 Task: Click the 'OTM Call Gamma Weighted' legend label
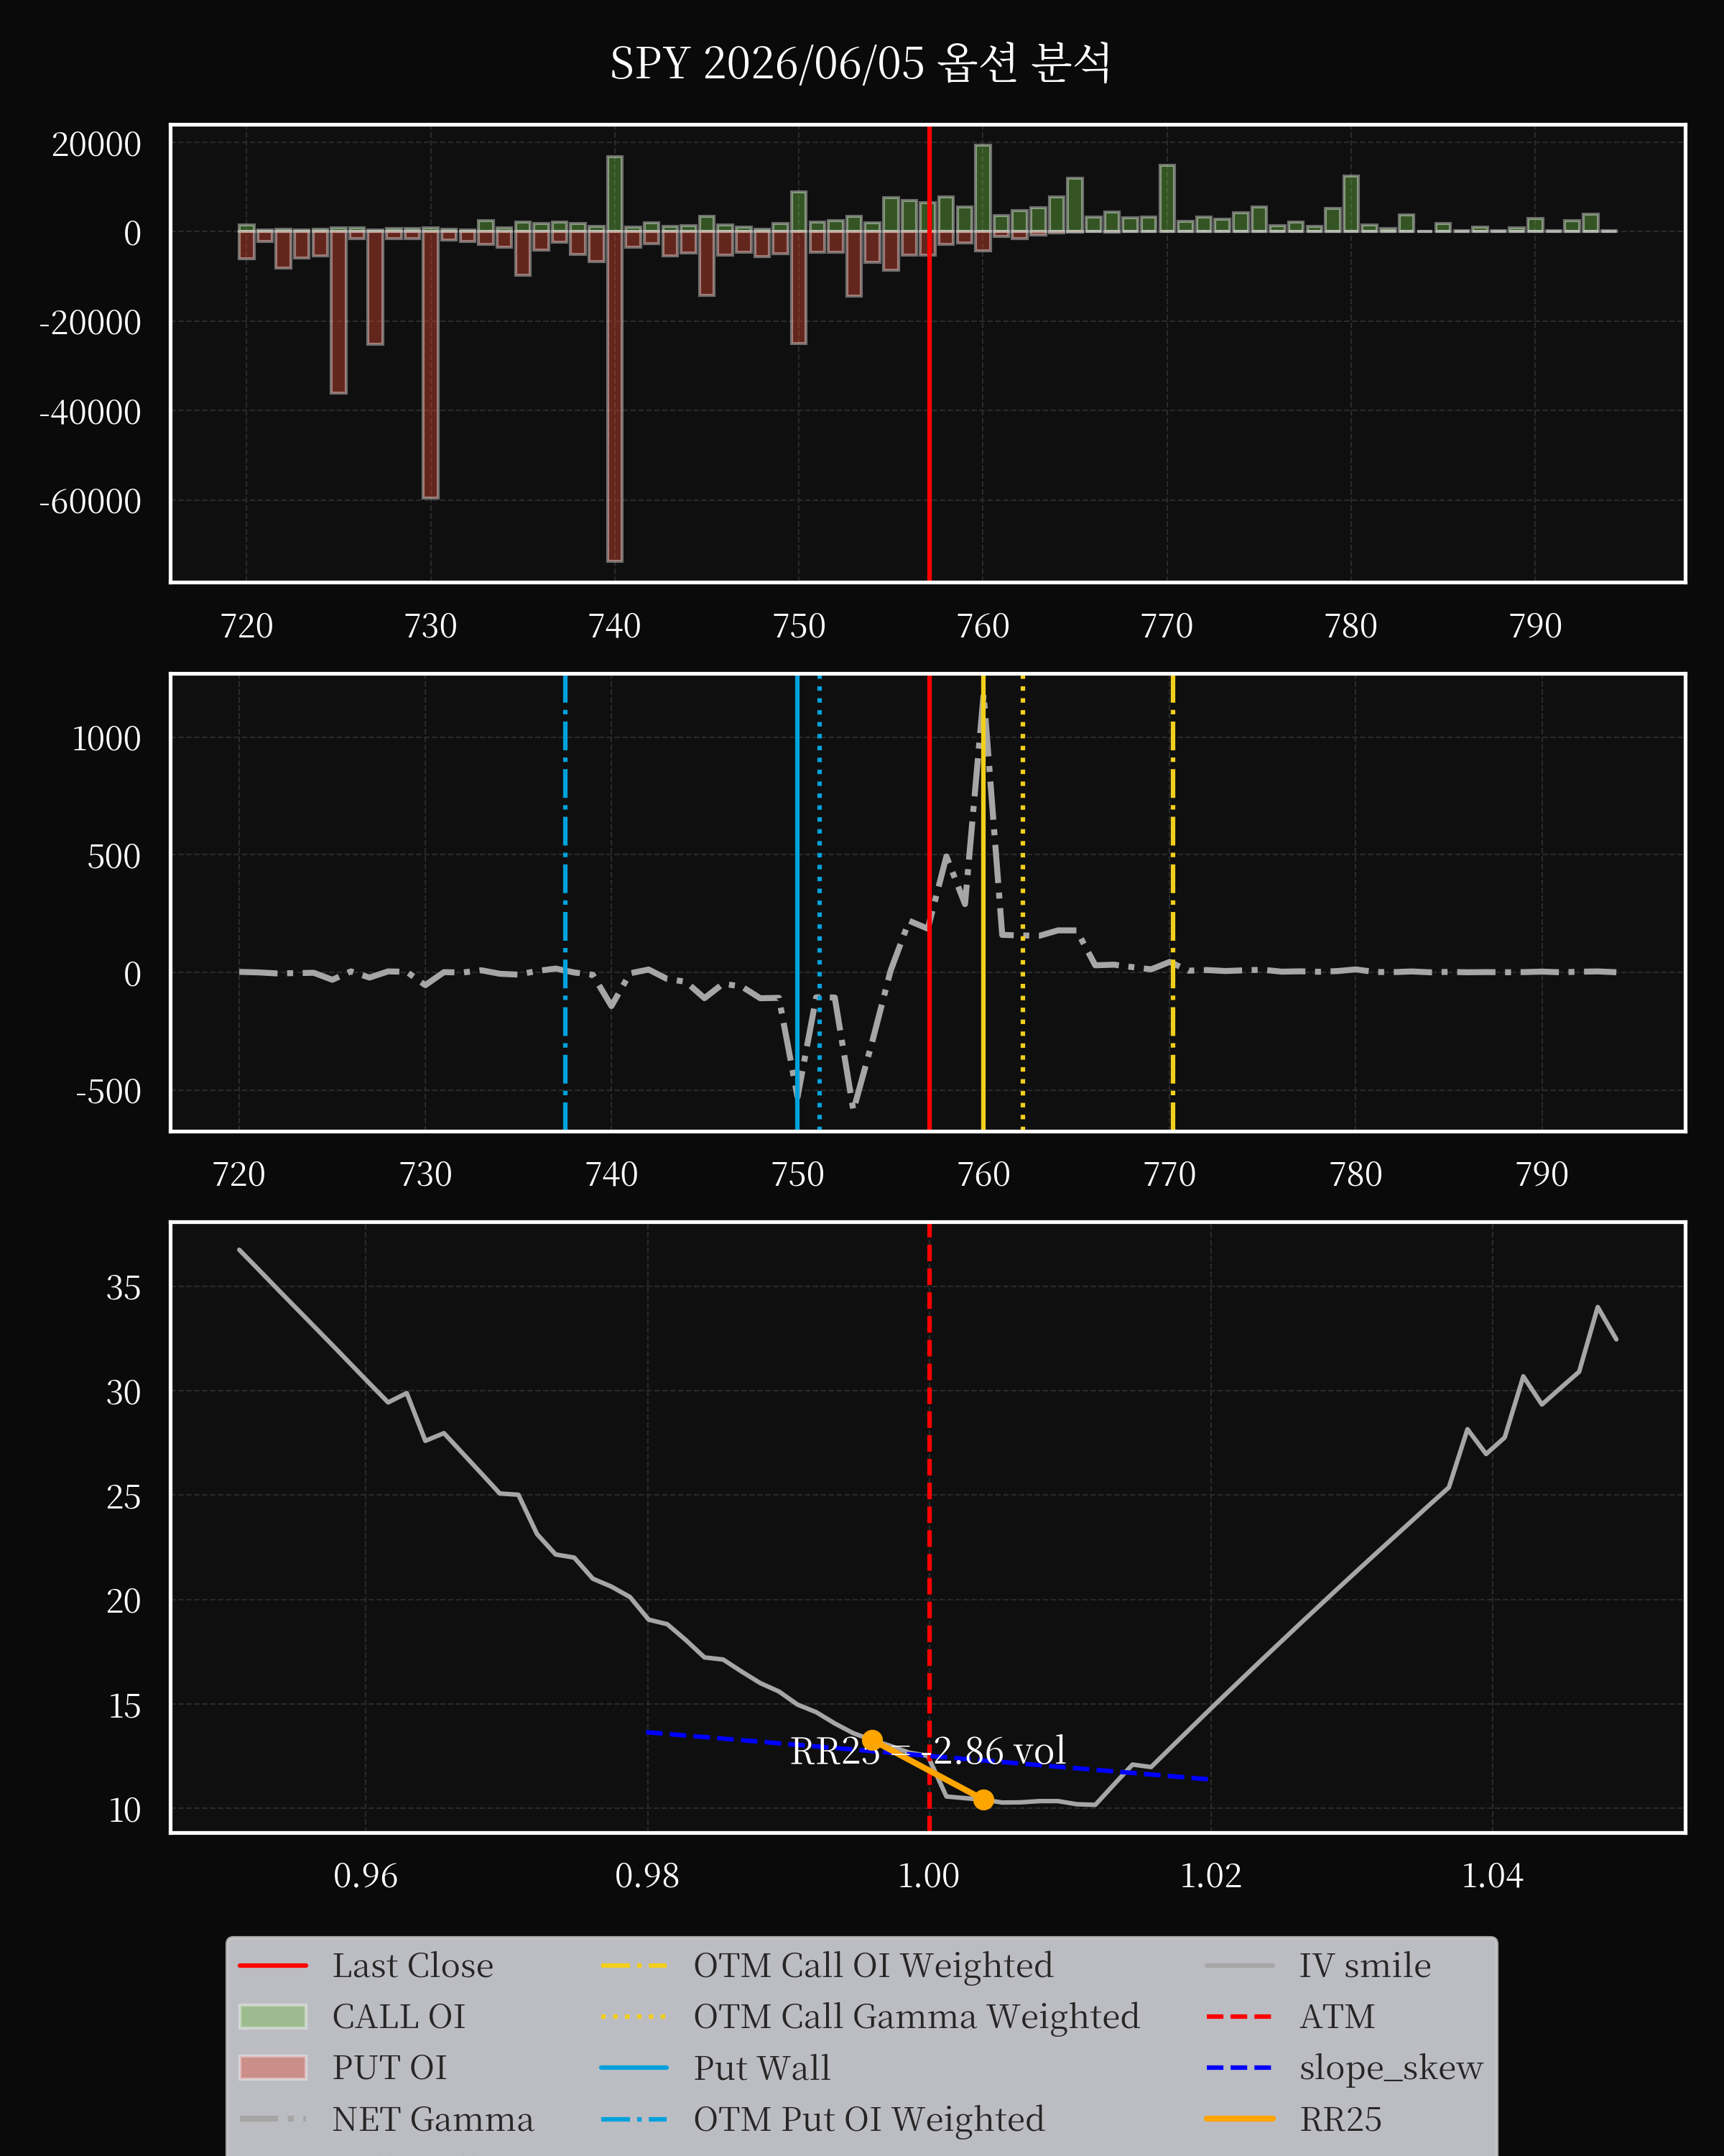click(x=917, y=2017)
